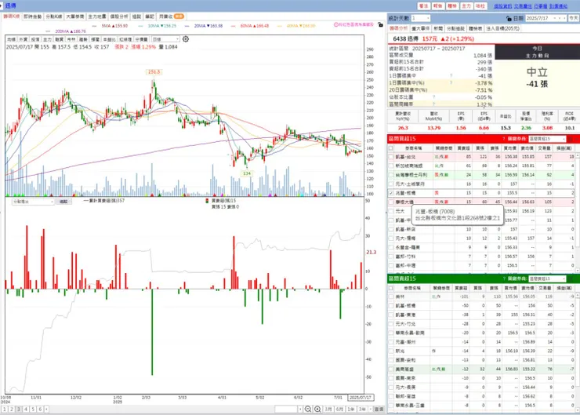The width and height of the screenshot is (580, 415).
Task: Toggle 外資 overlay on chart toolbar
Action: 24,39
